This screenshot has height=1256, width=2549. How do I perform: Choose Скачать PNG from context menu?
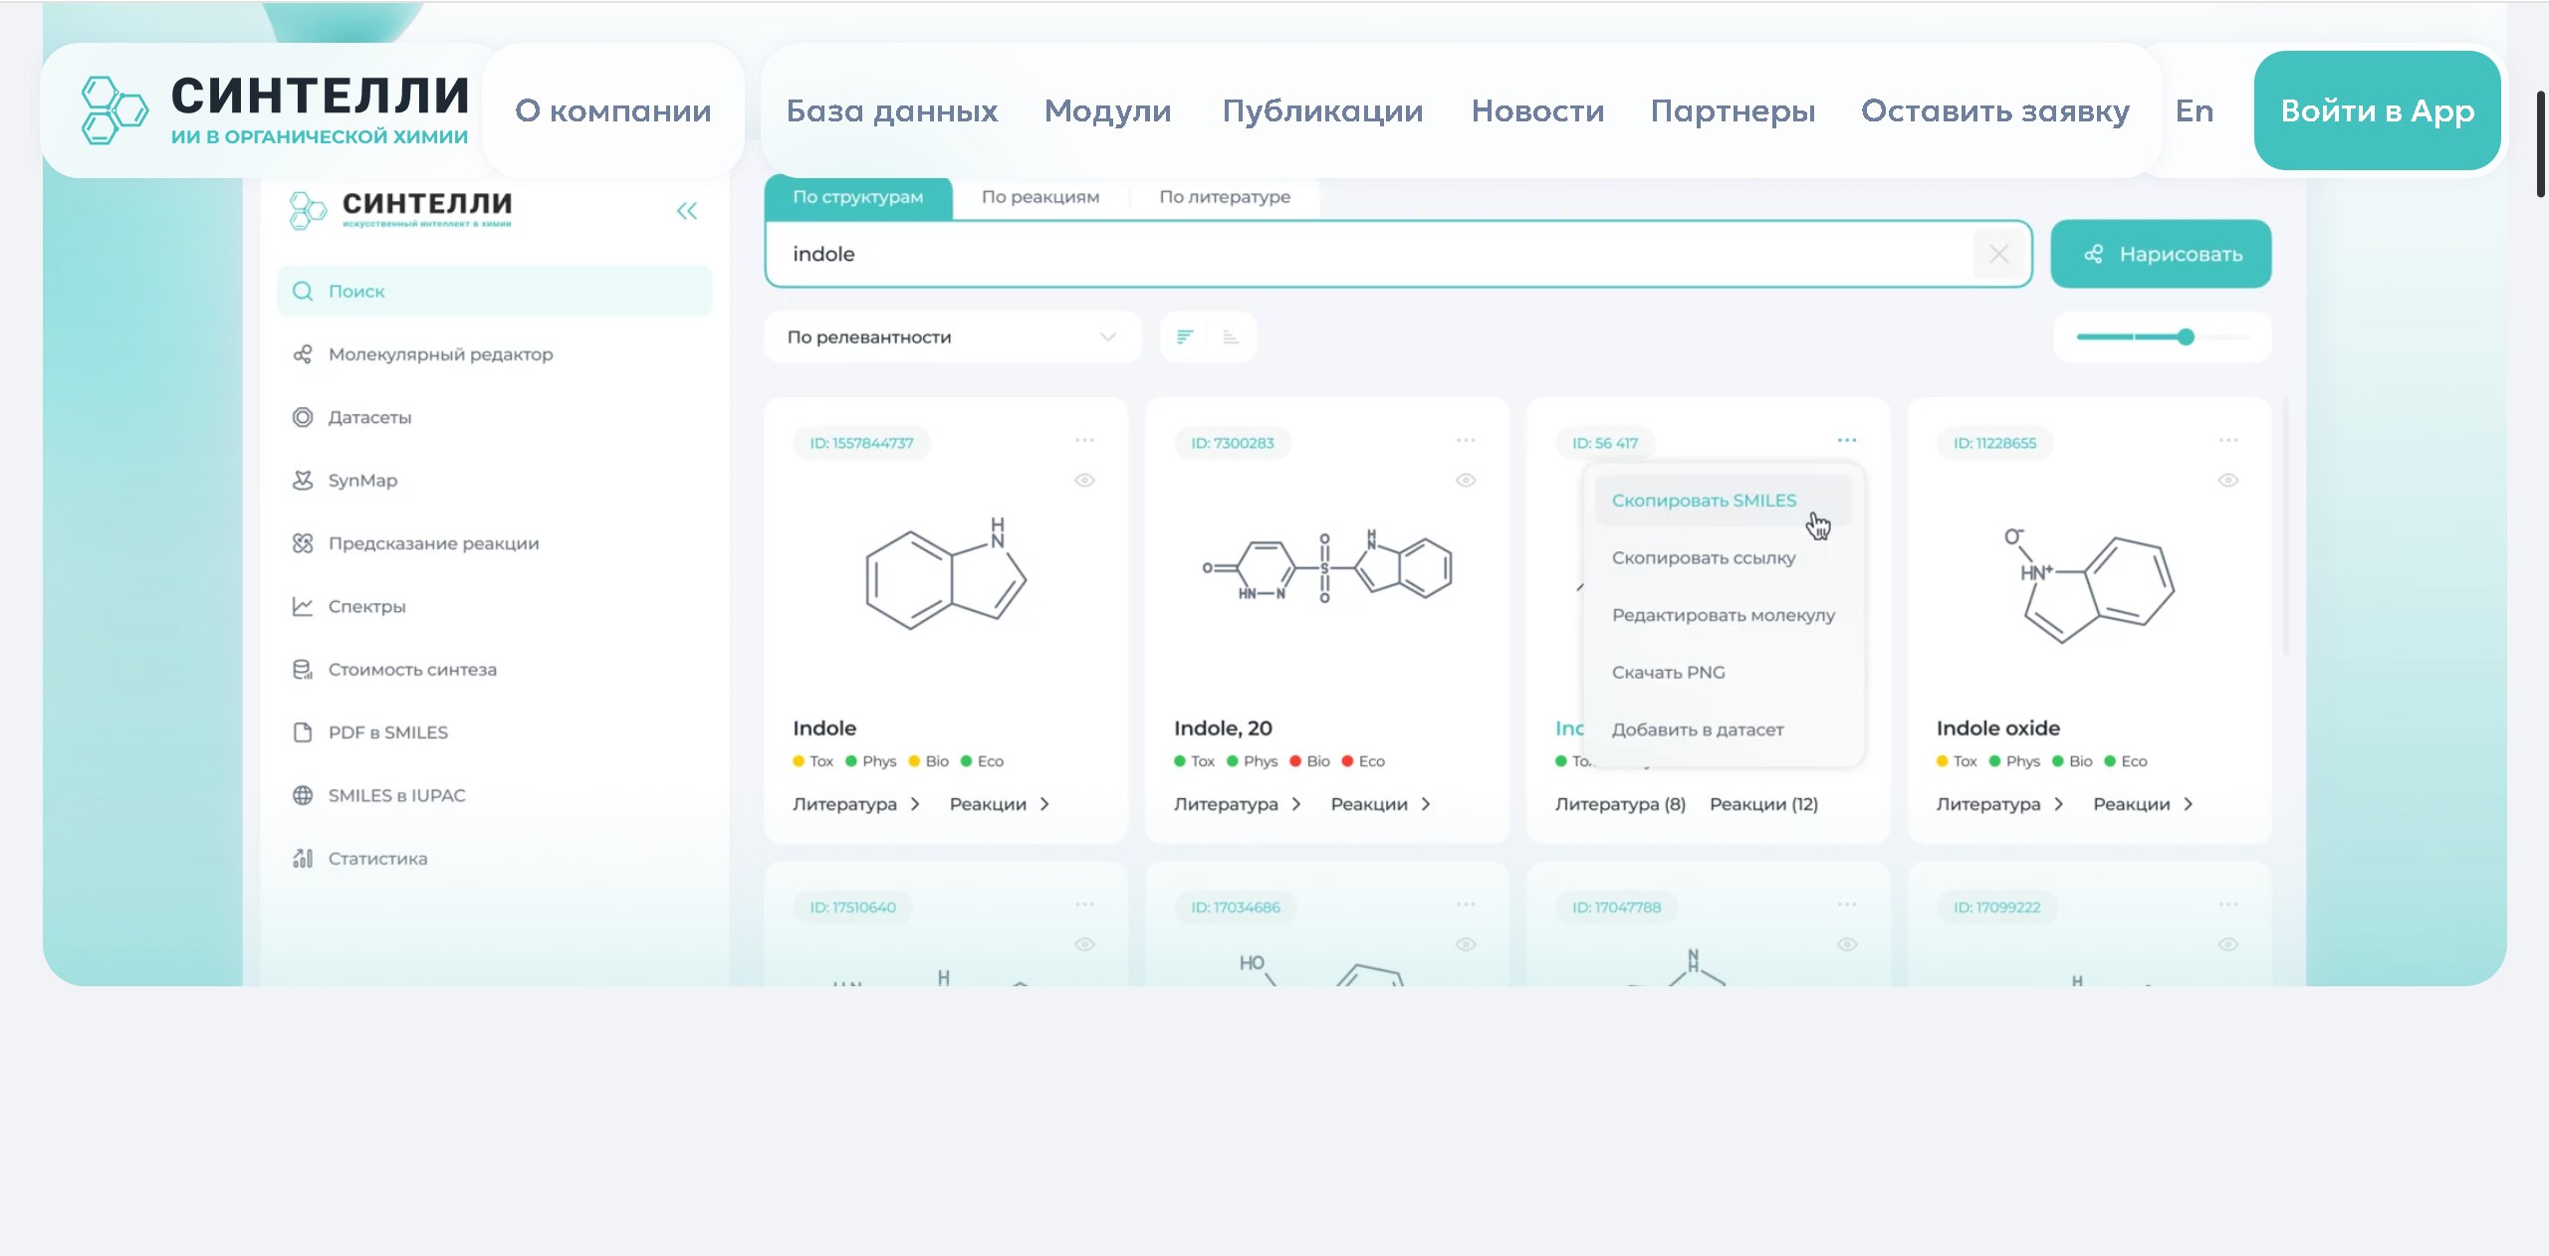[x=1669, y=673]
